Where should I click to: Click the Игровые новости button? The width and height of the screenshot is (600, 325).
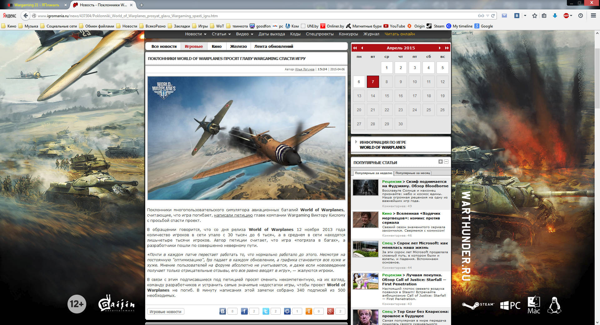(165, 312)
